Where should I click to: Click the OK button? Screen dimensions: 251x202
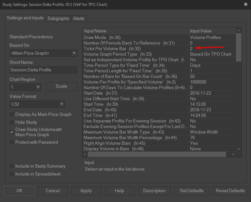(x=19, y=191)
